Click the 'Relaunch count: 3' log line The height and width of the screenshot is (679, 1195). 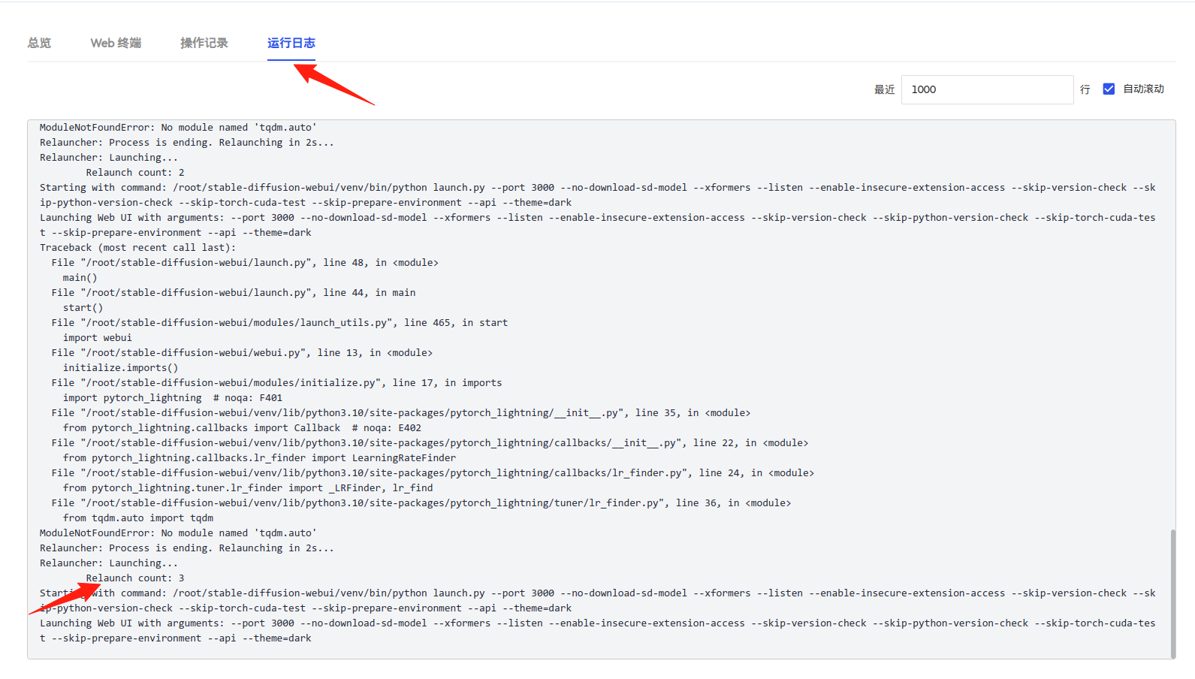135,578
